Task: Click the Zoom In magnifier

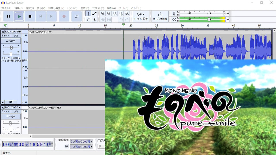Action: click(x=103, y=13)
